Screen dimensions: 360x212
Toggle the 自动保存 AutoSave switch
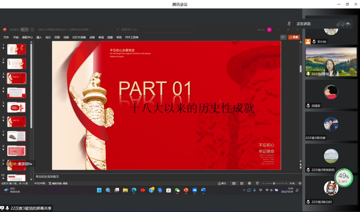click(24, 30)
